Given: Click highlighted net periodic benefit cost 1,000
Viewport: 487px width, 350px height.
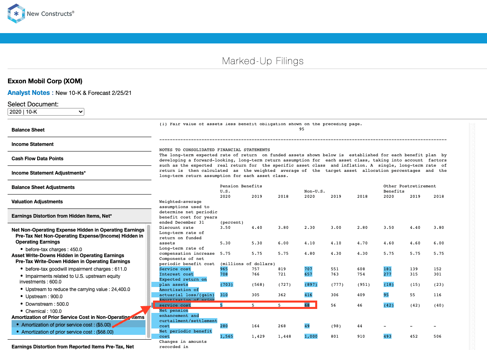Looking at the screenshot, I should click(x=311, y=336).
